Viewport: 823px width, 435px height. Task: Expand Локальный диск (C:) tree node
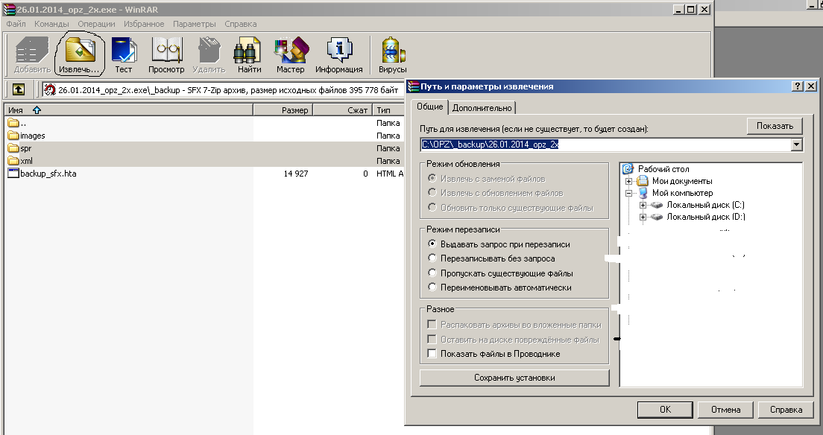coord(643,205)
